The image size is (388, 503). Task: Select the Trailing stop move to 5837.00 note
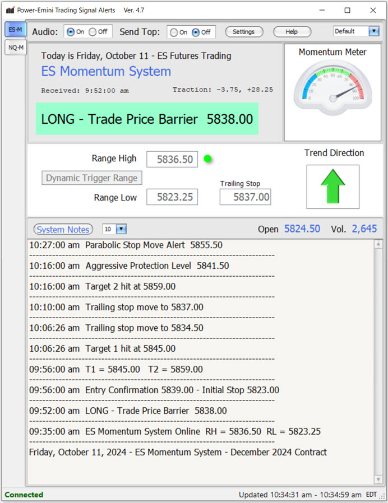pyautogui.click(x=116, y=308)
